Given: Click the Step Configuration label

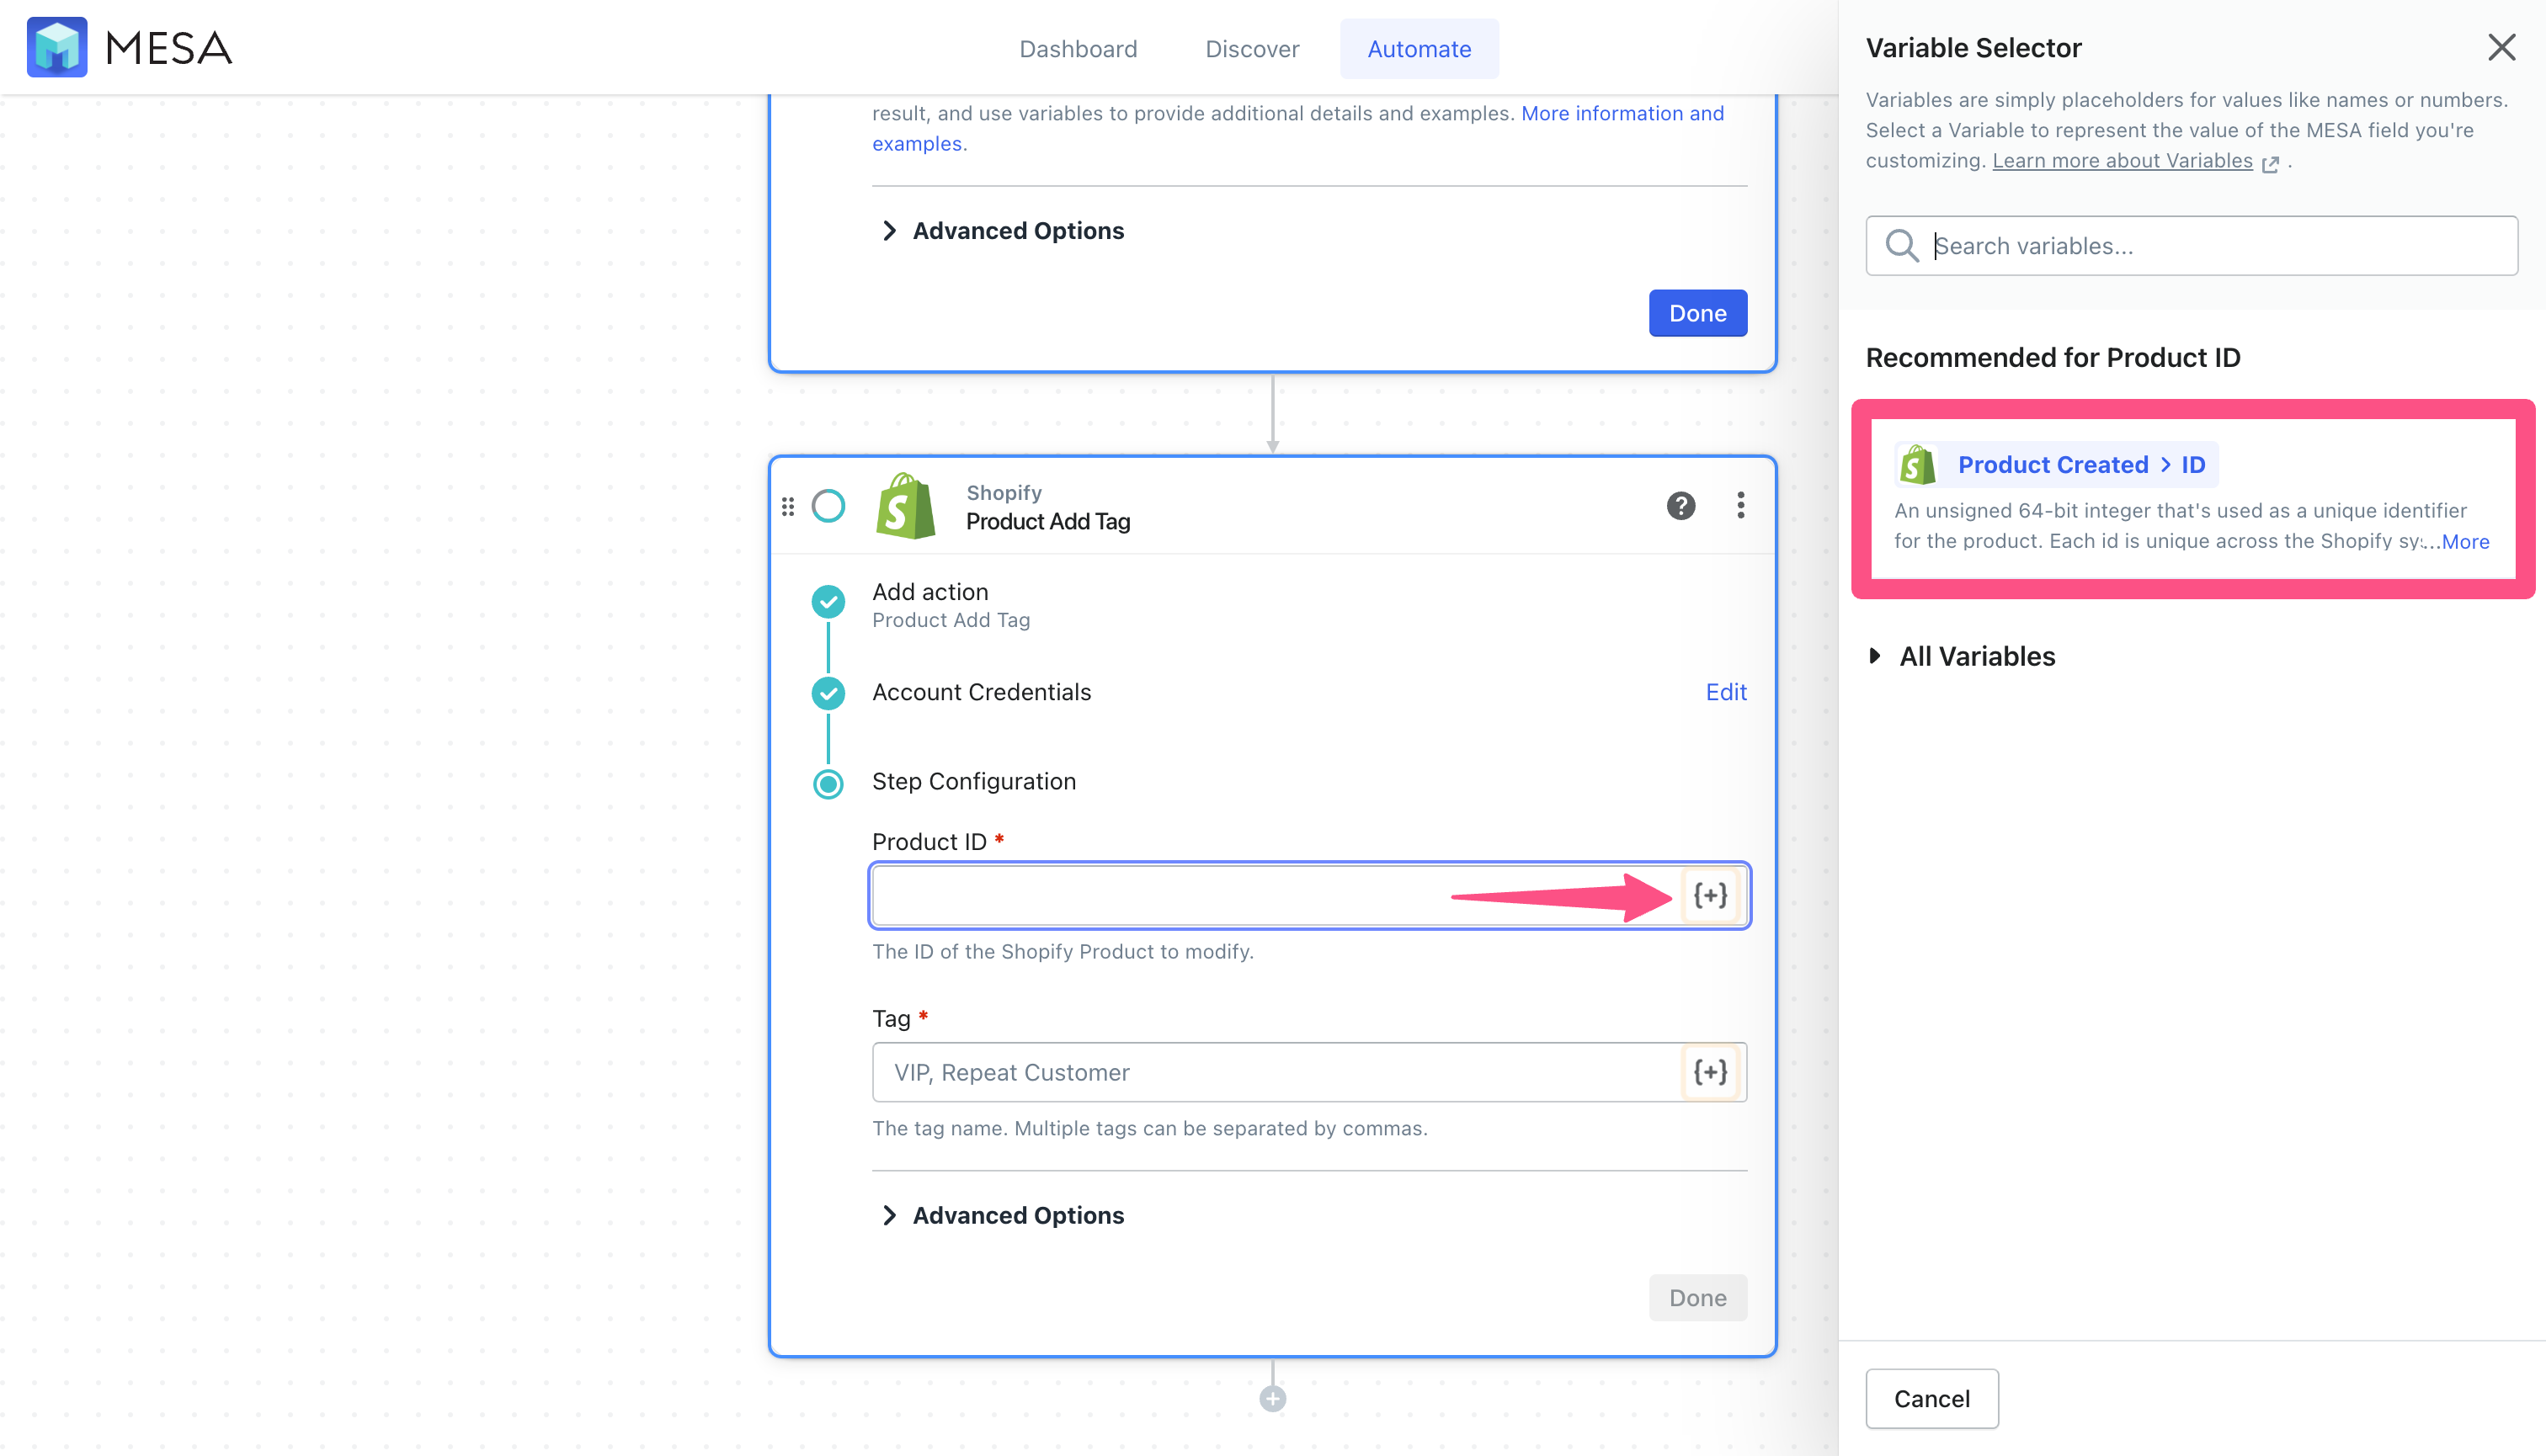Looking at the screenshot, I should click(x=973, y=782).
